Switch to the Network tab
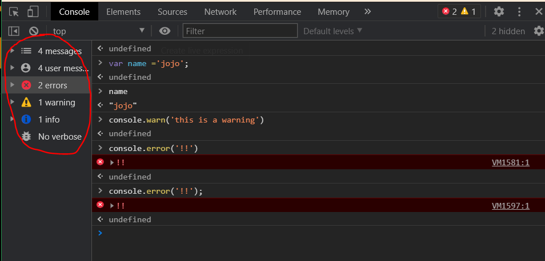Screen dimensions: 545x261 tap(220, 11)
